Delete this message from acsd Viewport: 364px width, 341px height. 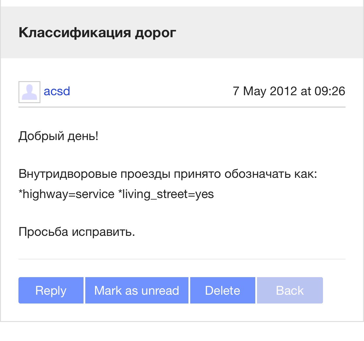coord(223,290)
